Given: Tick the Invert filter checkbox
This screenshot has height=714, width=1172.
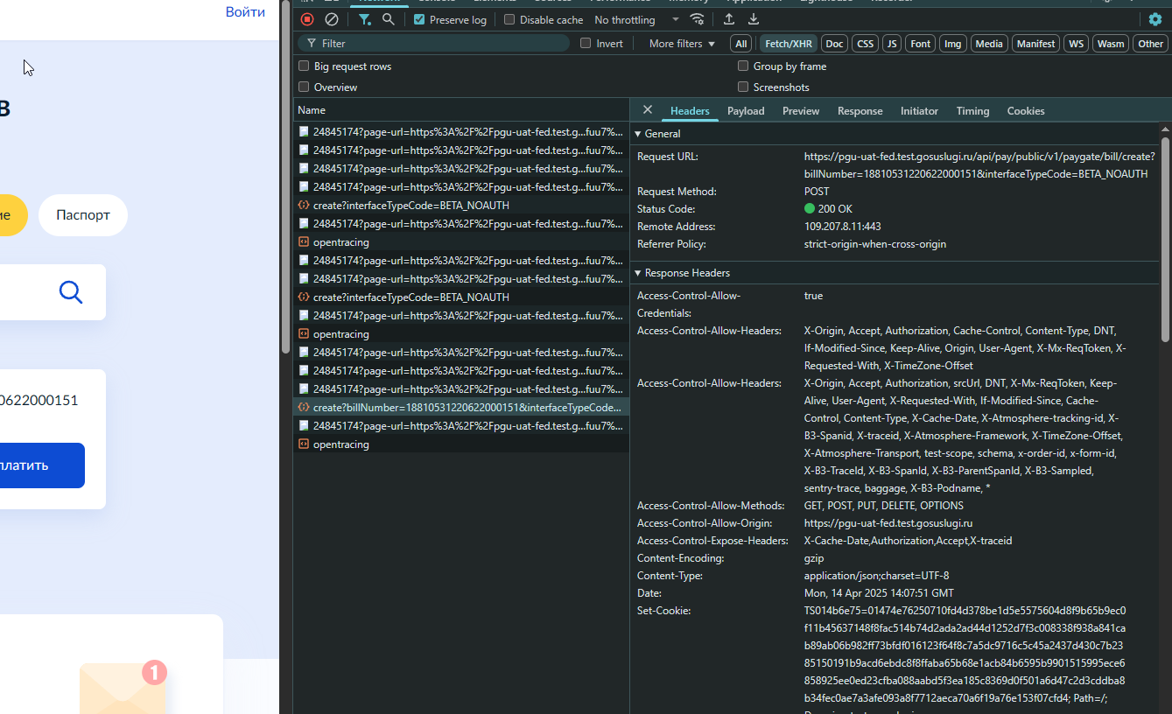Looking at the screenshot, I should tap(586, 43).
